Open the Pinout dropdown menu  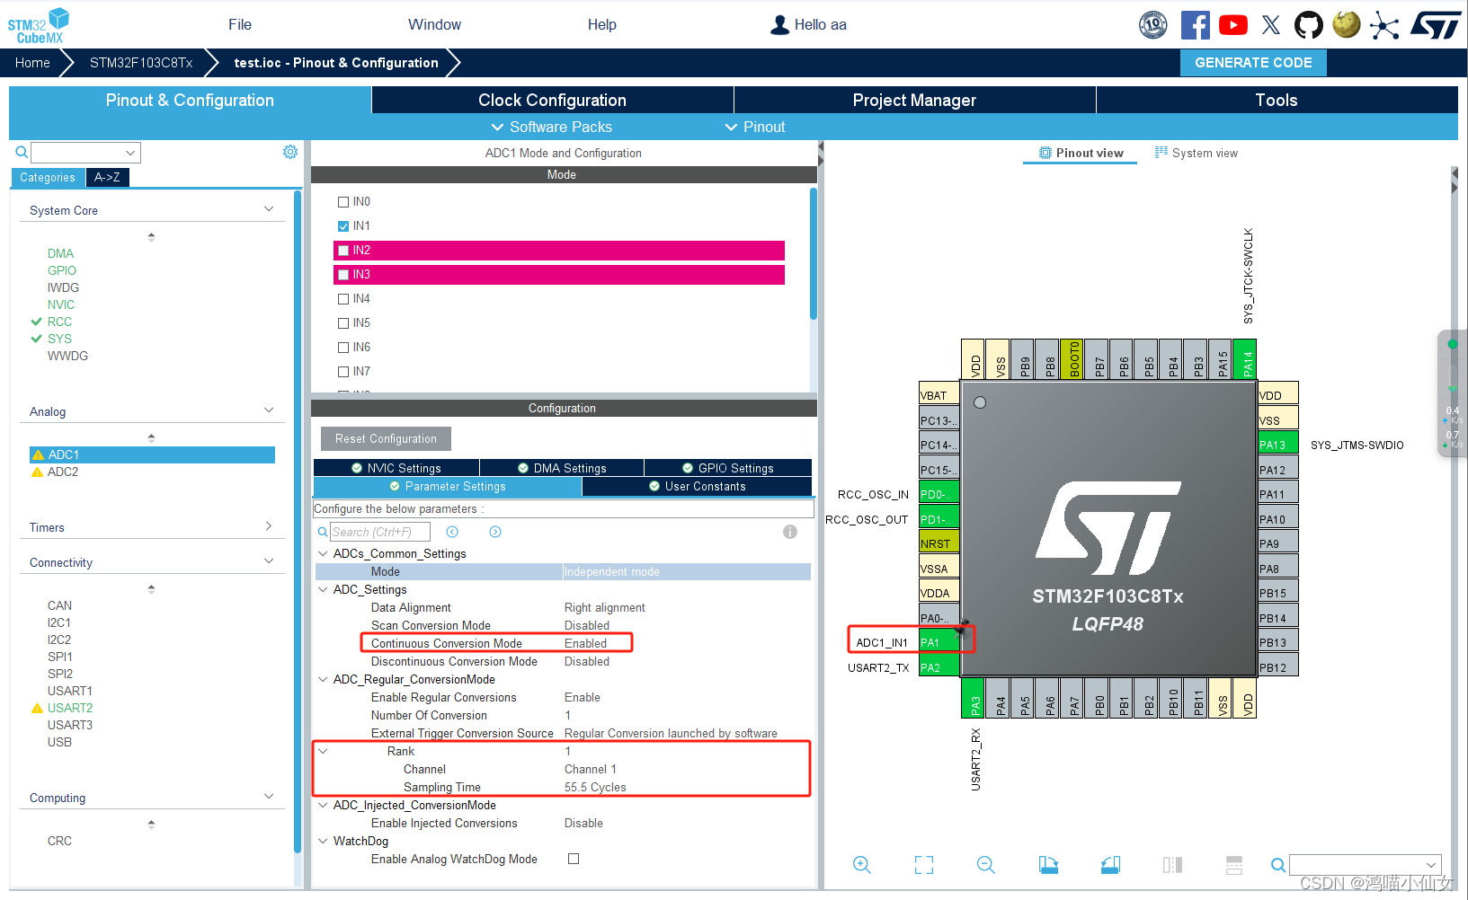(x=755, y=128)
